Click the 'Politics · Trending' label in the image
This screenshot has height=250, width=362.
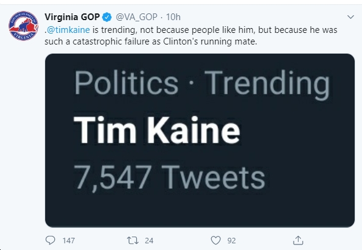point(202,83)
